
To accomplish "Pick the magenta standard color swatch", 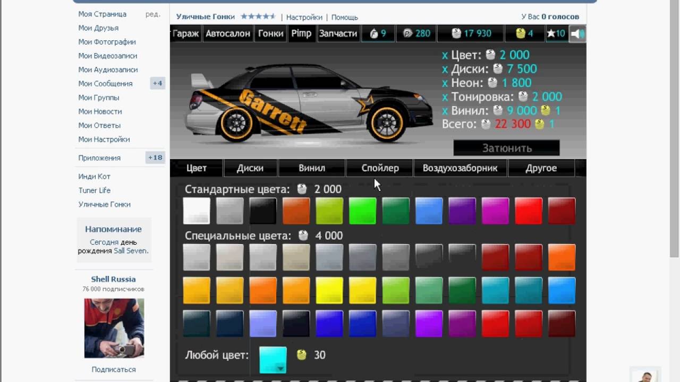I will [496, 211].
